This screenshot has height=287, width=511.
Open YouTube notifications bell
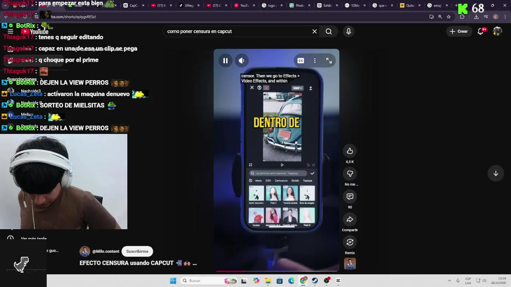[481, 31]
